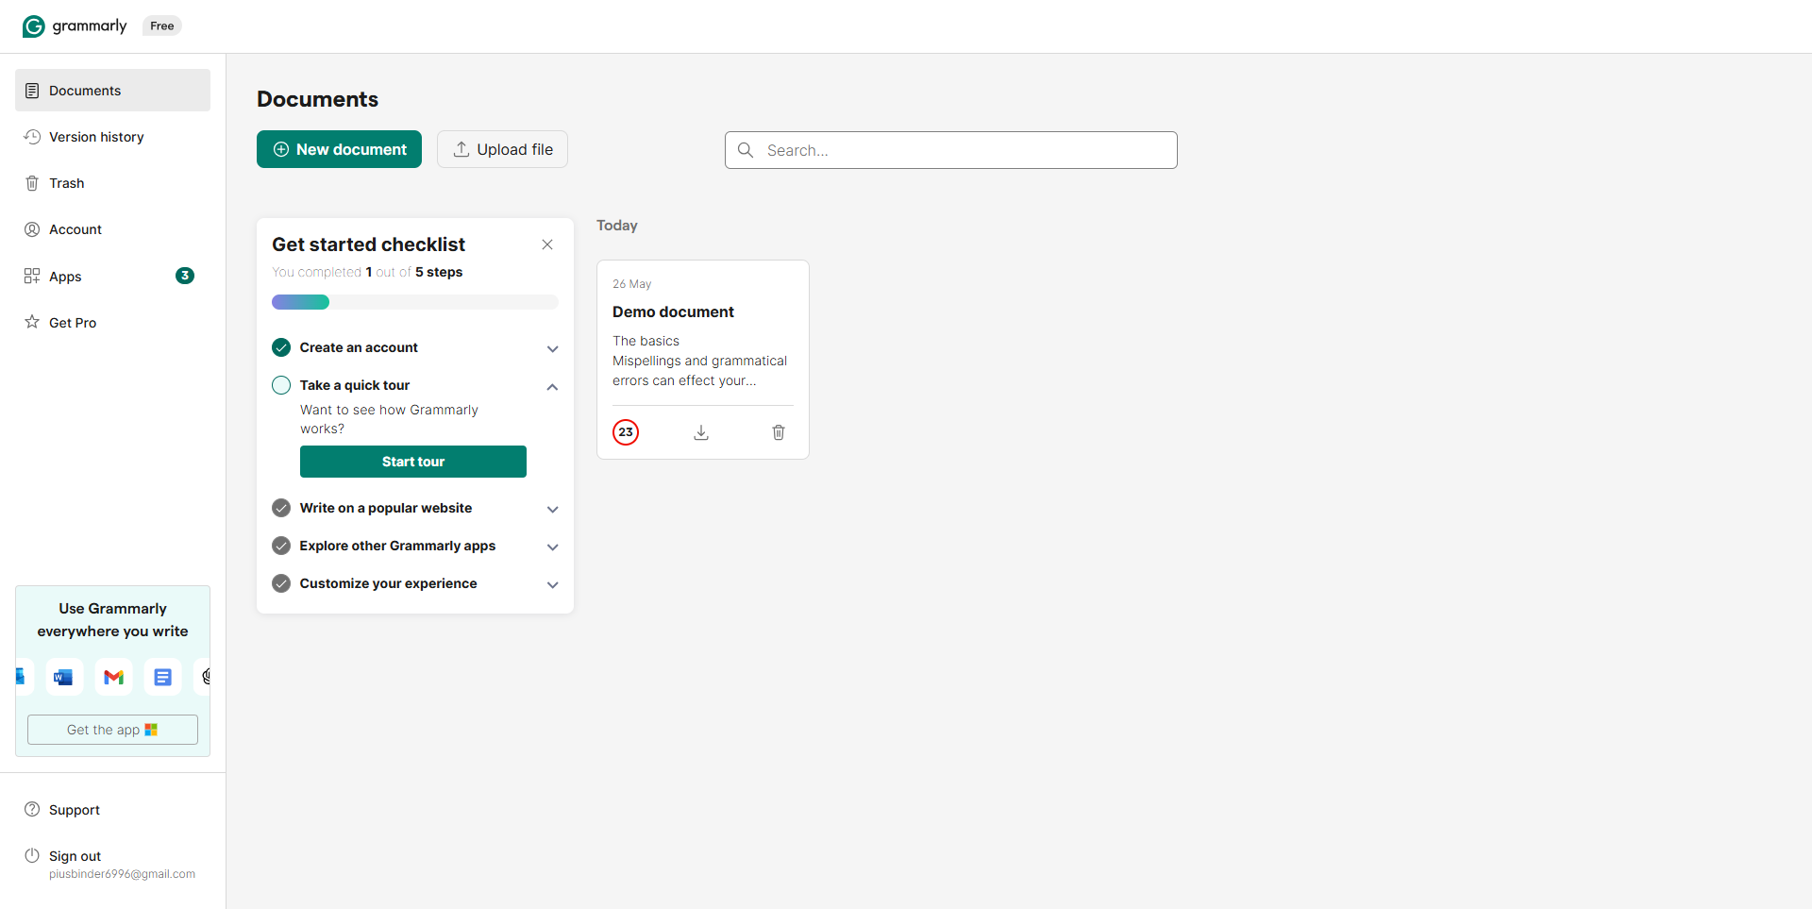The width and height of the screenshot is (1812, 909).
Task: Focus the Search documents field
Action: (951, 150)
